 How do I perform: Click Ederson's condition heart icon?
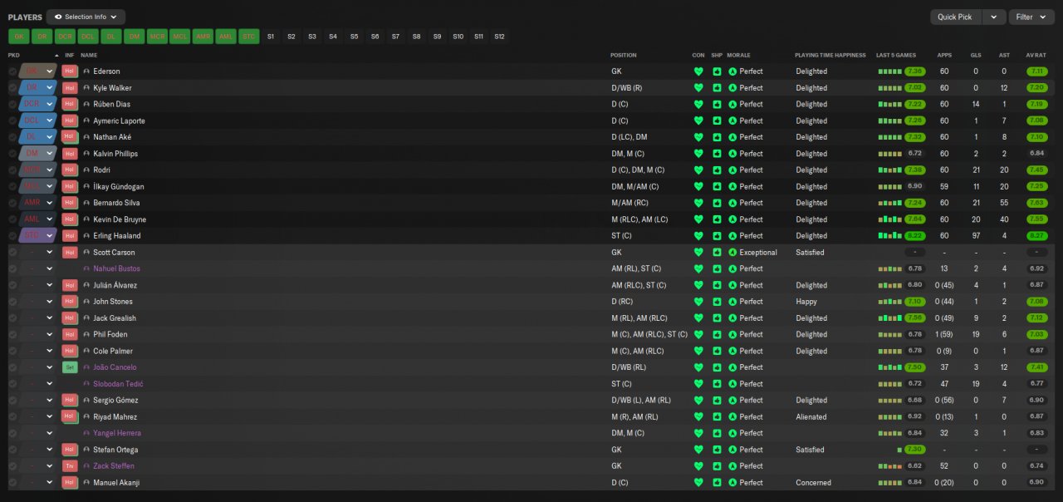(x=698, y=71)
